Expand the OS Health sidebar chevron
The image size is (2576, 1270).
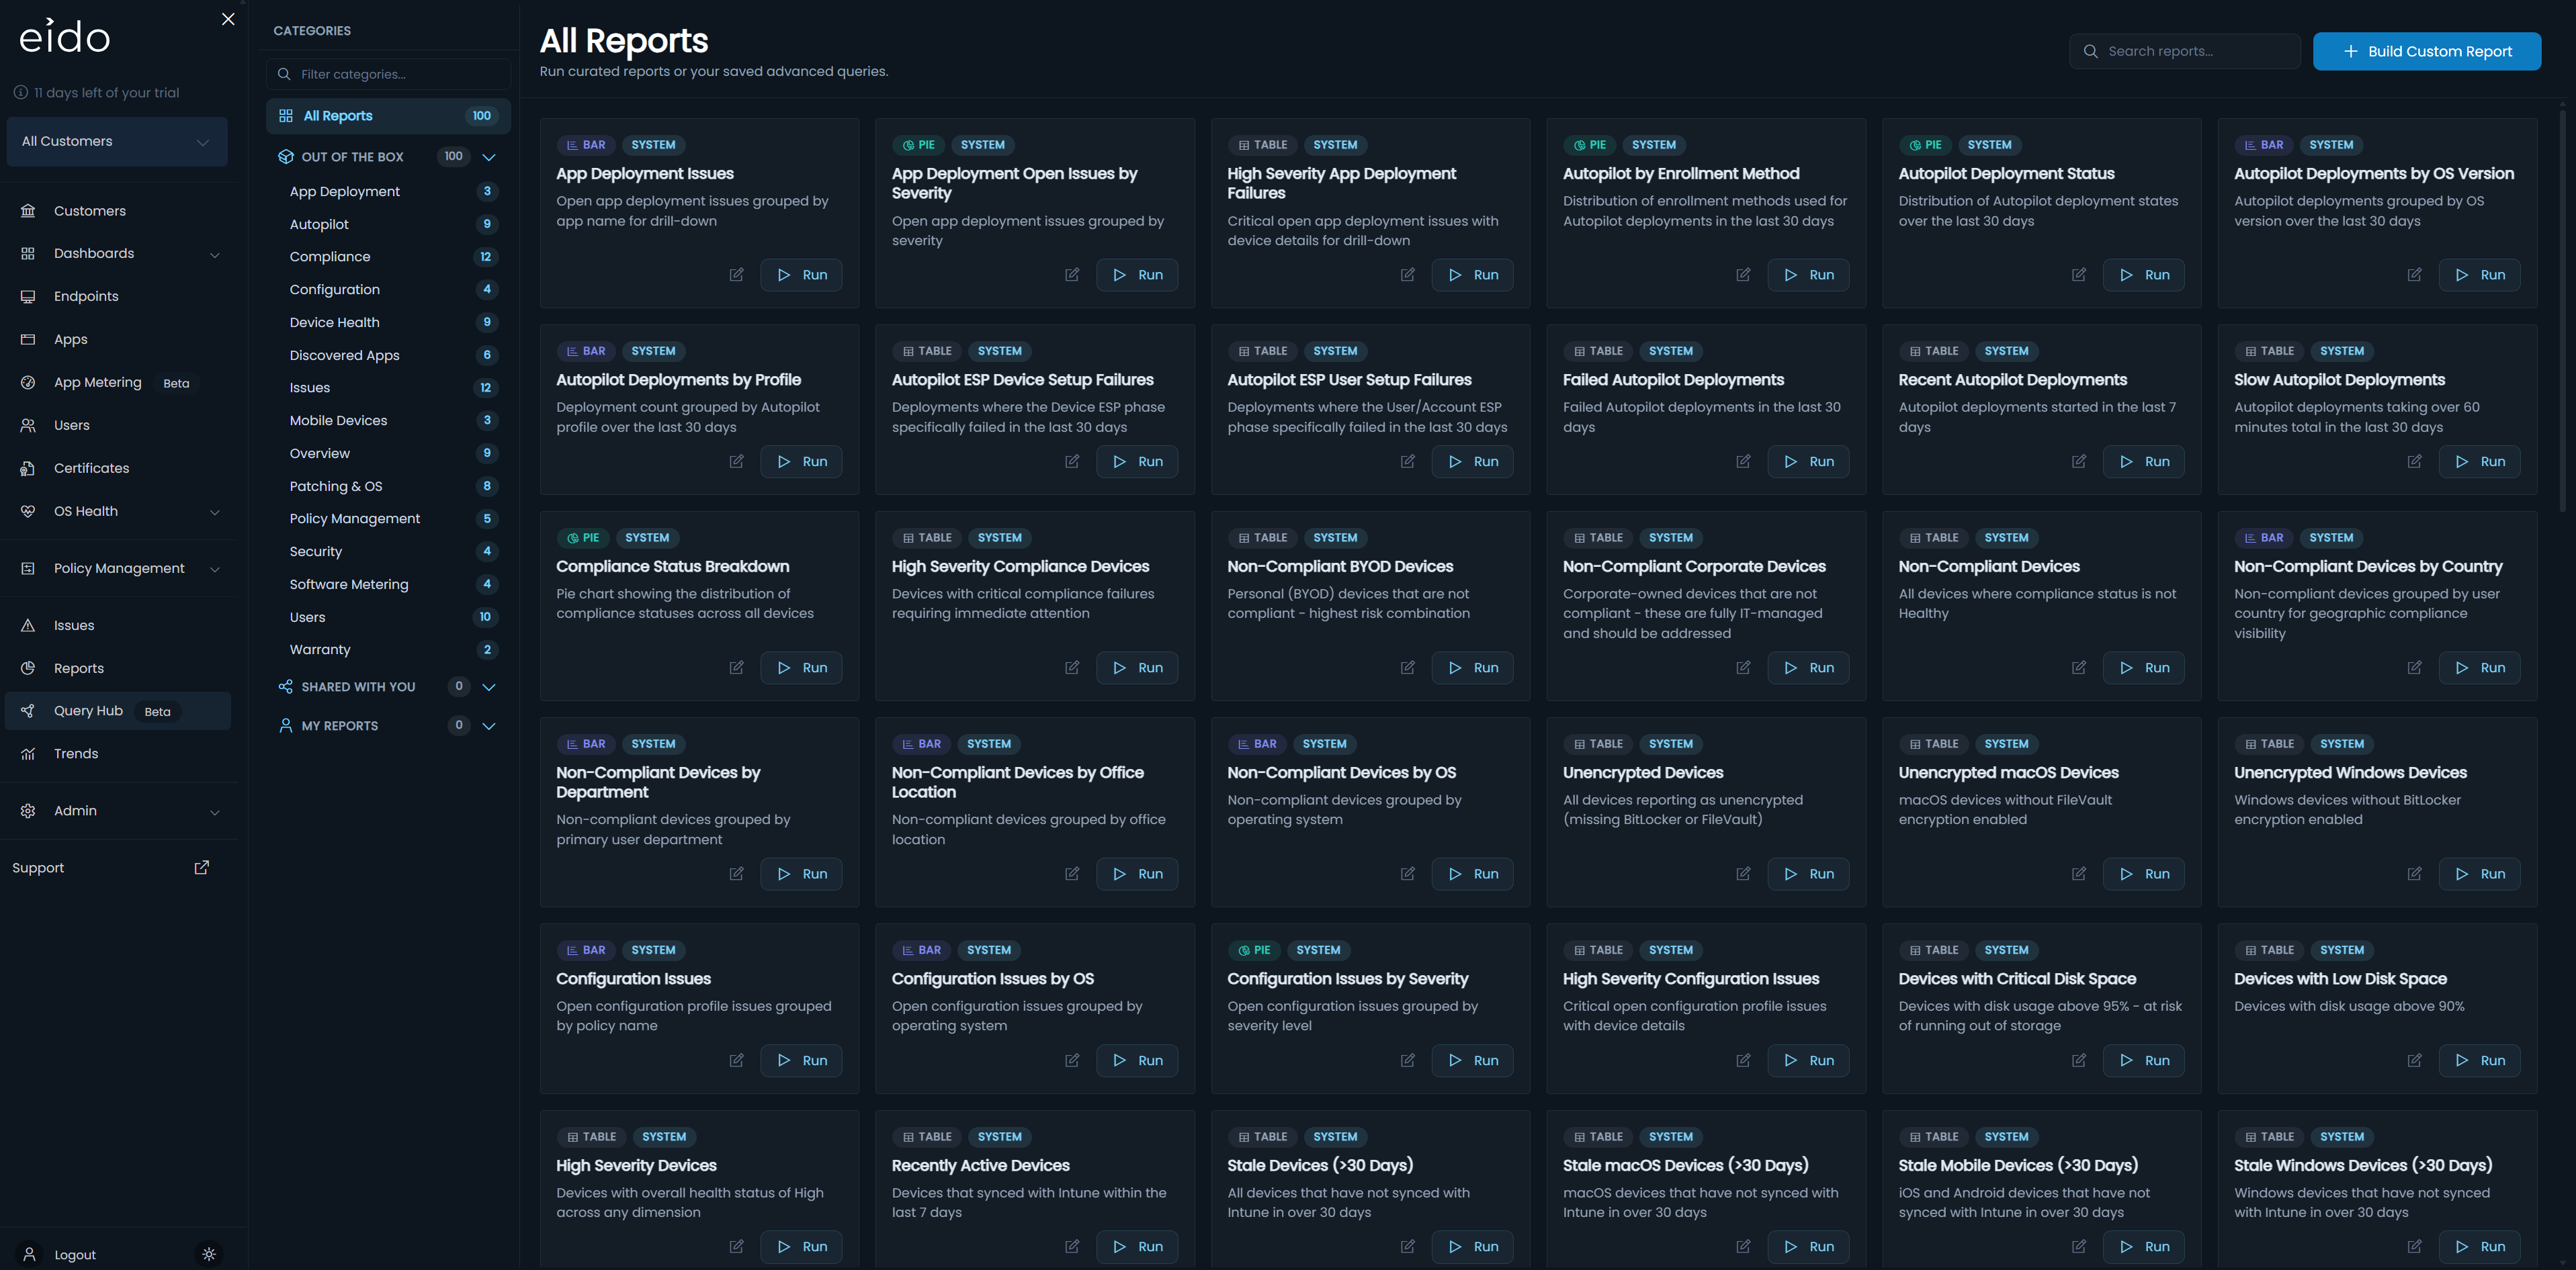[x=215, y=512]
